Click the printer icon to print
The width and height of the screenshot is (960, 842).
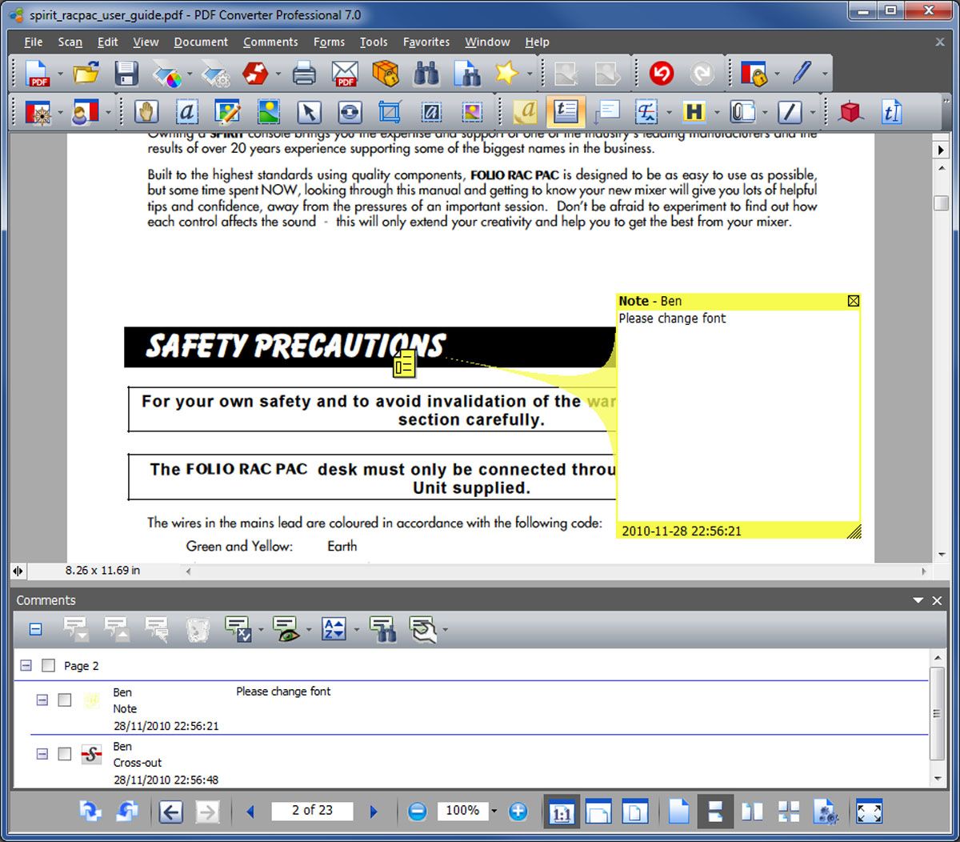304,74
